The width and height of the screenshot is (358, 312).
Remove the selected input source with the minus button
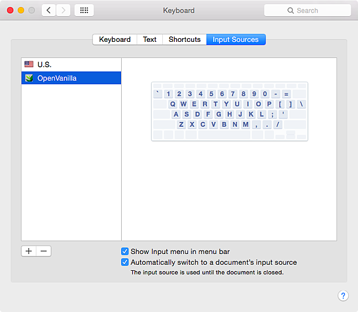[x=44, y=251]
